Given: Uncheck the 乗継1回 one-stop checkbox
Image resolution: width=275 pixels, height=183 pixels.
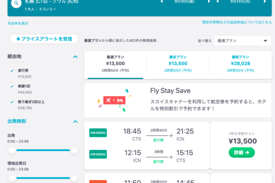Looking at the screenshot, I should [12, 86].
